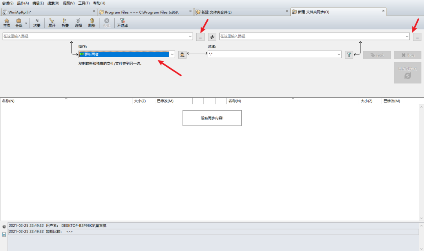Viewport: 424px width, 251px height.
Task: Open the Actions (操作) menu
Action: coord(23,3)
